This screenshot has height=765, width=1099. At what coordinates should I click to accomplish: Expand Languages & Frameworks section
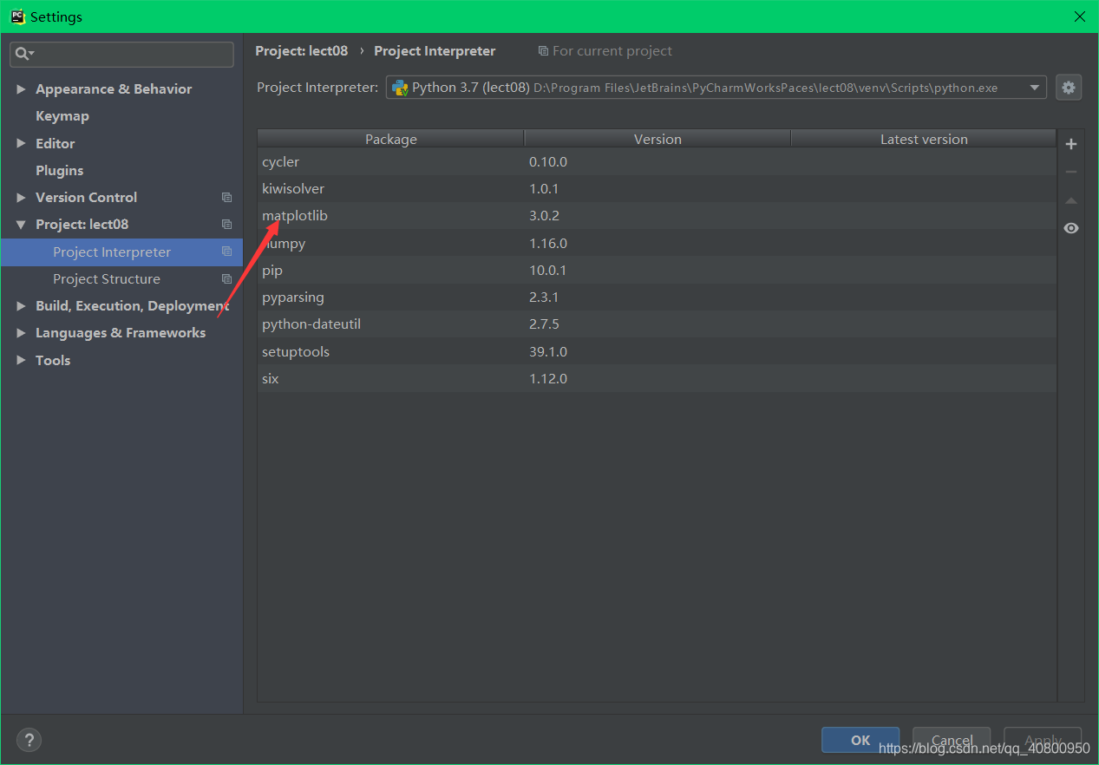pos(21,333)
